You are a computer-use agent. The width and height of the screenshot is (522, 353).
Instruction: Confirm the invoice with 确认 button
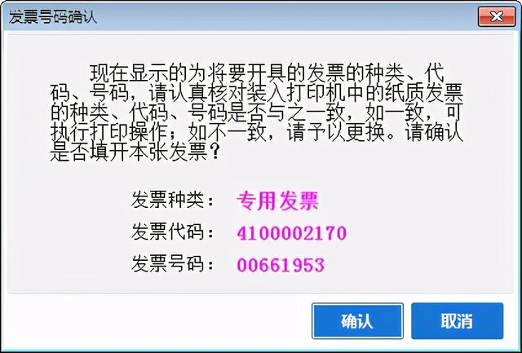pyautogui.click(x=357, y=320)
